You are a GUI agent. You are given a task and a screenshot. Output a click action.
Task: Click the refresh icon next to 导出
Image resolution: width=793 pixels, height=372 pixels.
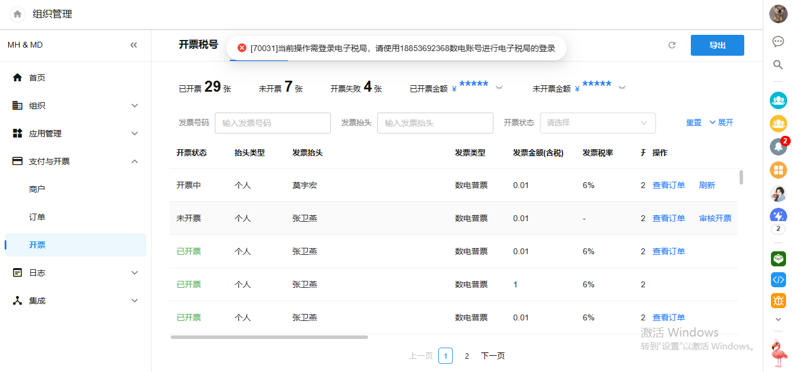click(672, 45)
